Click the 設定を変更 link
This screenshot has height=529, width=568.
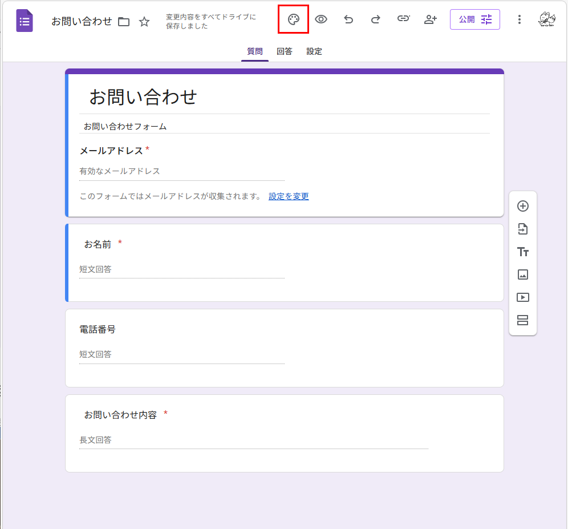tap(289, 196)
